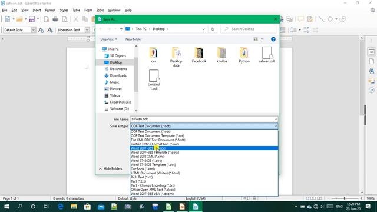Image resolution: width=377 pixels, height=212 pixels.
Task: Select Desktop in navigation pane
Action: pos(116,62)
